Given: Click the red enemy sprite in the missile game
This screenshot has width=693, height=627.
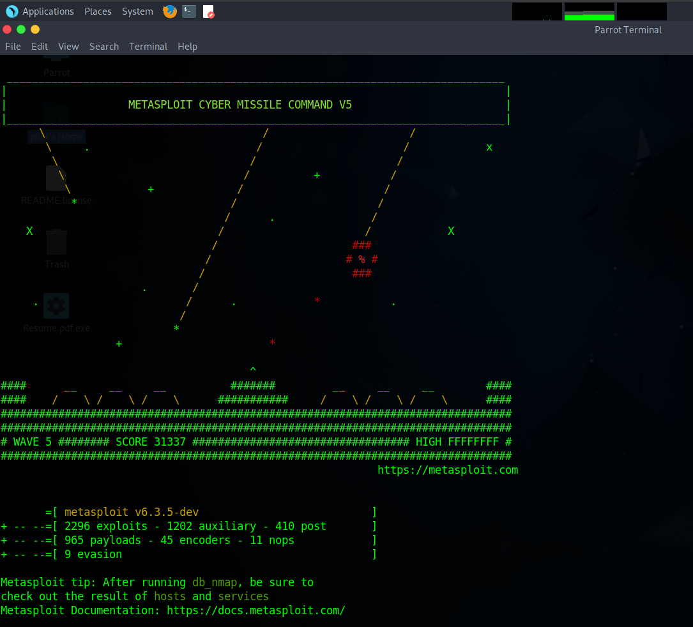Looking at the screenshot, I should 362,259.
